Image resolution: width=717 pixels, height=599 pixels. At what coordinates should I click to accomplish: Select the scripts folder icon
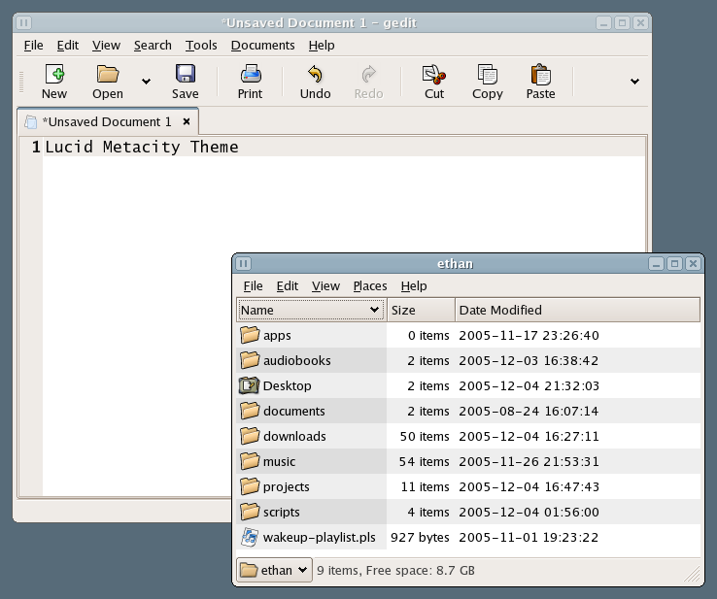250,512
